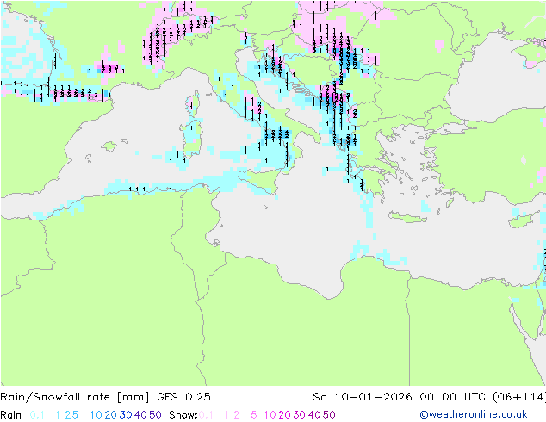
Task: Pick the Snow legend 10 value
Action: [270, 415]
